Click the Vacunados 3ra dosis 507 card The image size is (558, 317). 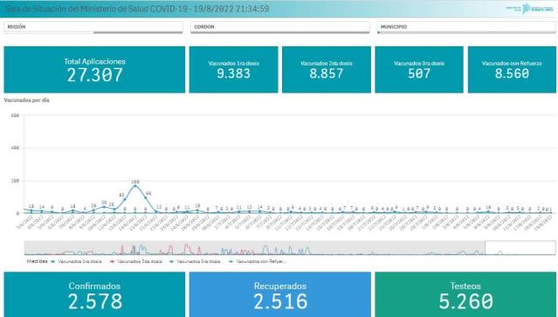pyautogui.click(x=419, y=70)
